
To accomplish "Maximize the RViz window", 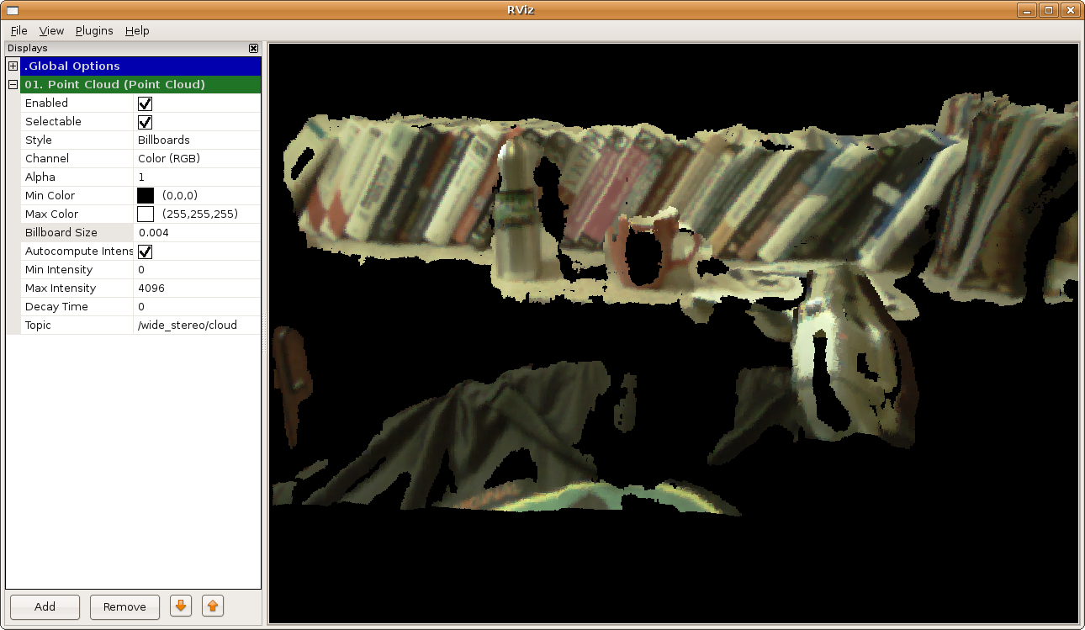I will 1048,10.
